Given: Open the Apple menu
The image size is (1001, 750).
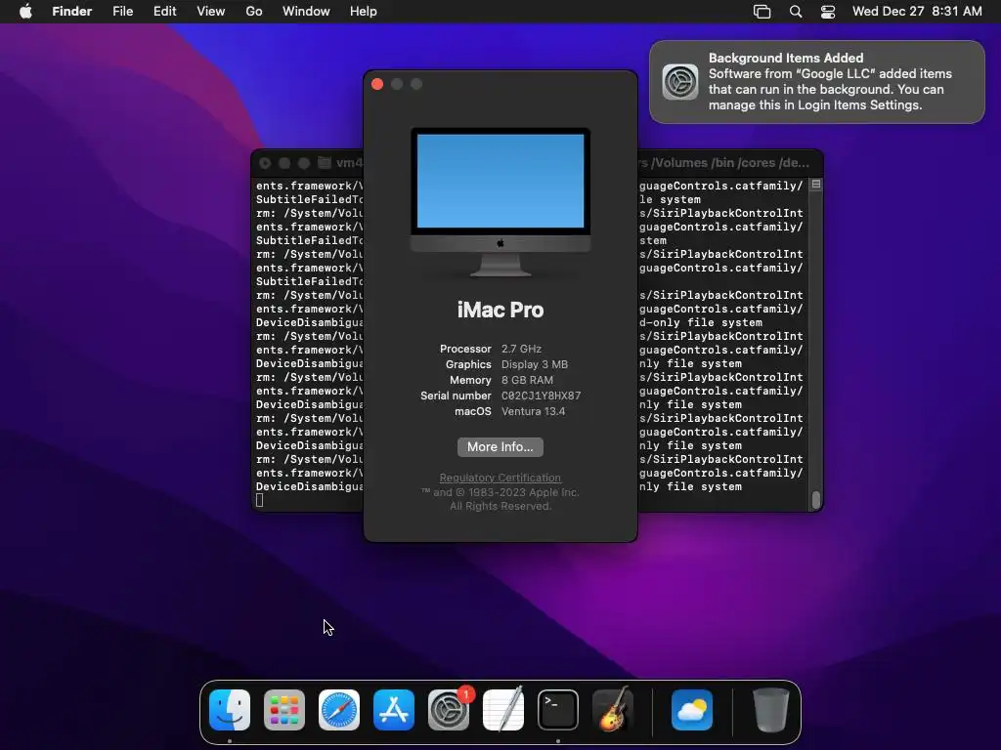Looking at the screenshot, I should click(x=25, y=12).
